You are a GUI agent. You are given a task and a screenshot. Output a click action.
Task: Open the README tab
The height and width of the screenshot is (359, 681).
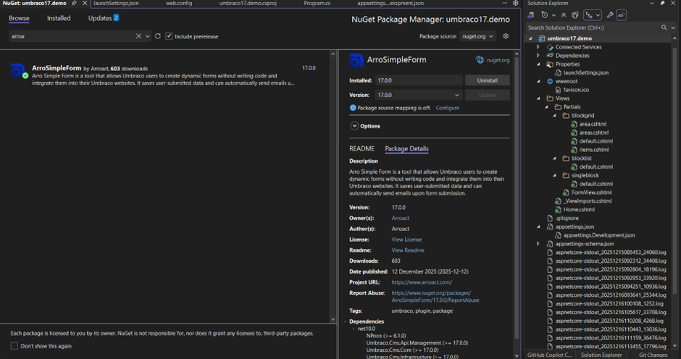tap(362, 148)
